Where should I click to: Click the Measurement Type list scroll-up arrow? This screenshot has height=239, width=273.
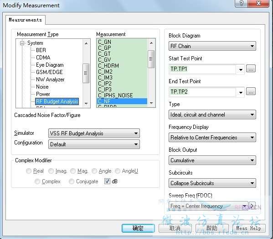86,43
